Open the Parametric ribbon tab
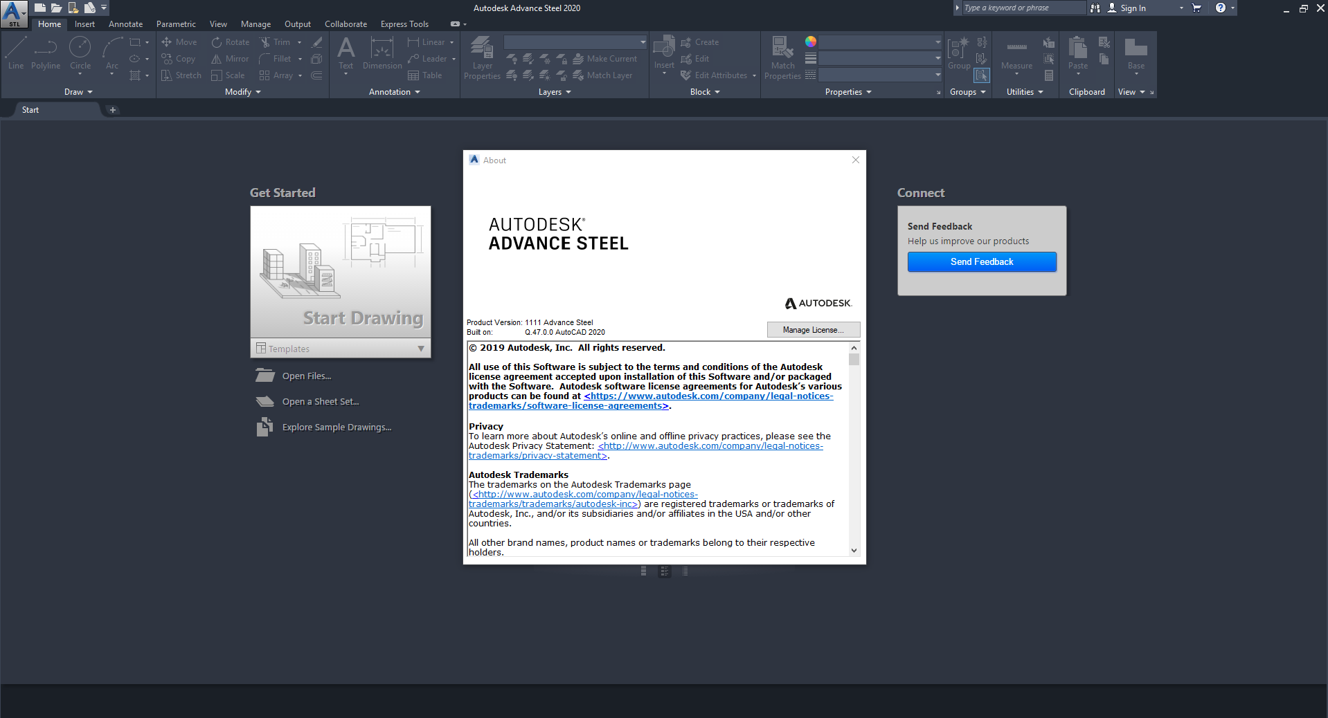This screenshot has height=718, width=1328. (x=176, y=24)
